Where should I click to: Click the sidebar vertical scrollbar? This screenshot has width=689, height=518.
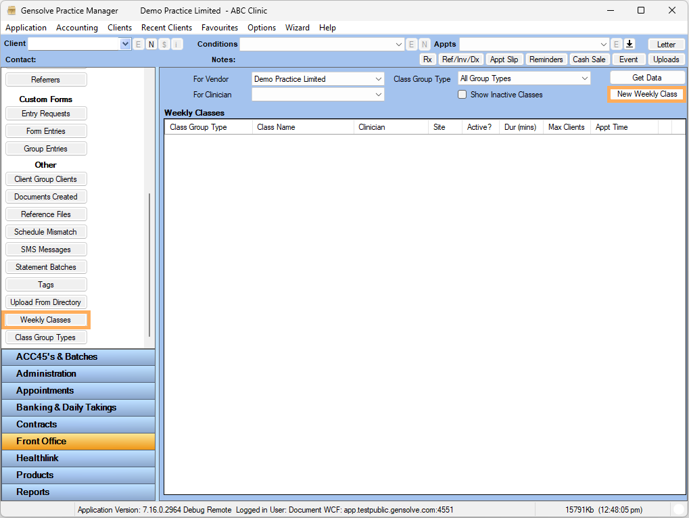click(x=149, y=264)
